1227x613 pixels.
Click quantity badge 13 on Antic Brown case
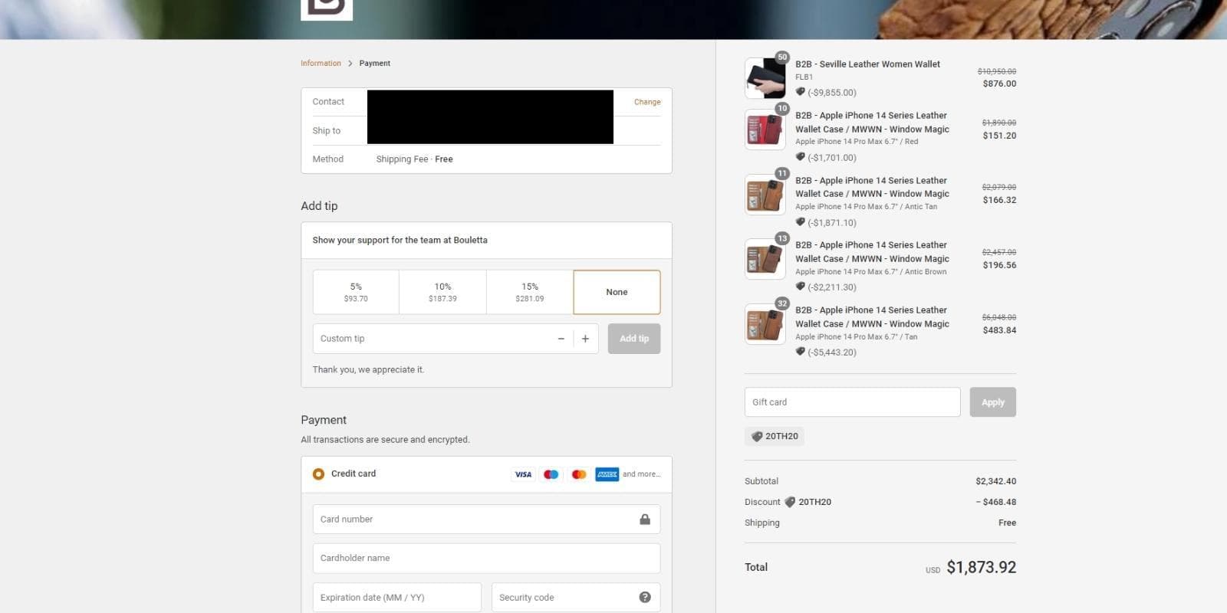pyautogui.click(x=782, y=238)
